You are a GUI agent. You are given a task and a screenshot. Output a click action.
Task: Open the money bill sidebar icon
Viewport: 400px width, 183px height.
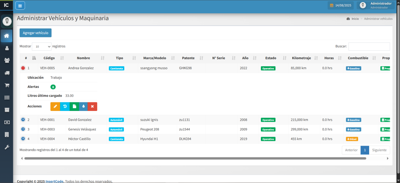click(7, 122)
